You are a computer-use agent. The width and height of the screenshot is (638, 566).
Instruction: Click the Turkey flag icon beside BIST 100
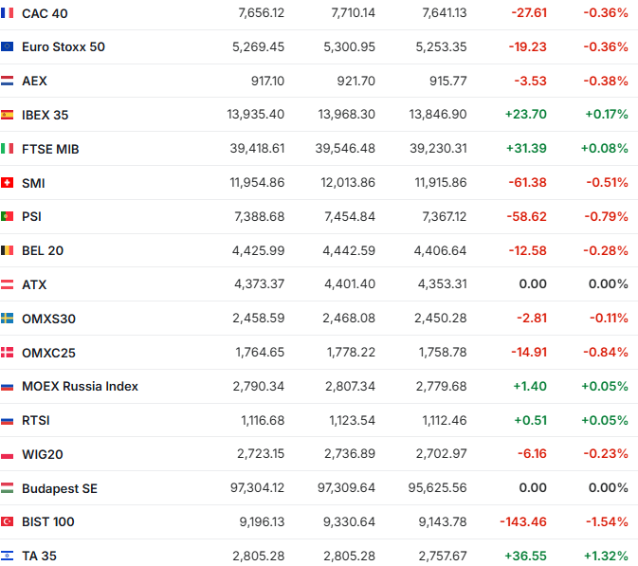[x=8, y=521]
